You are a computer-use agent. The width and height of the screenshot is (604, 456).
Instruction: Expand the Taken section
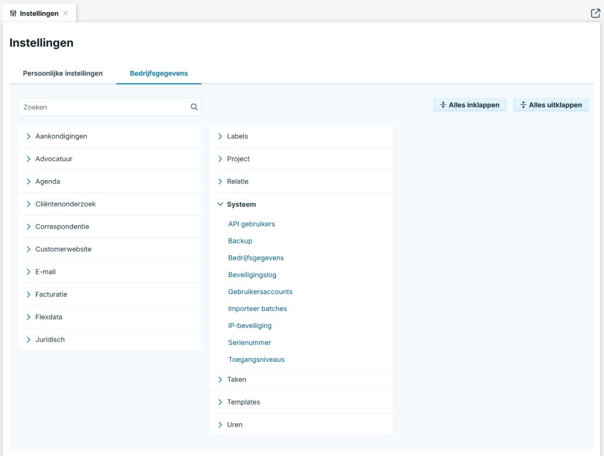point(301,379)
